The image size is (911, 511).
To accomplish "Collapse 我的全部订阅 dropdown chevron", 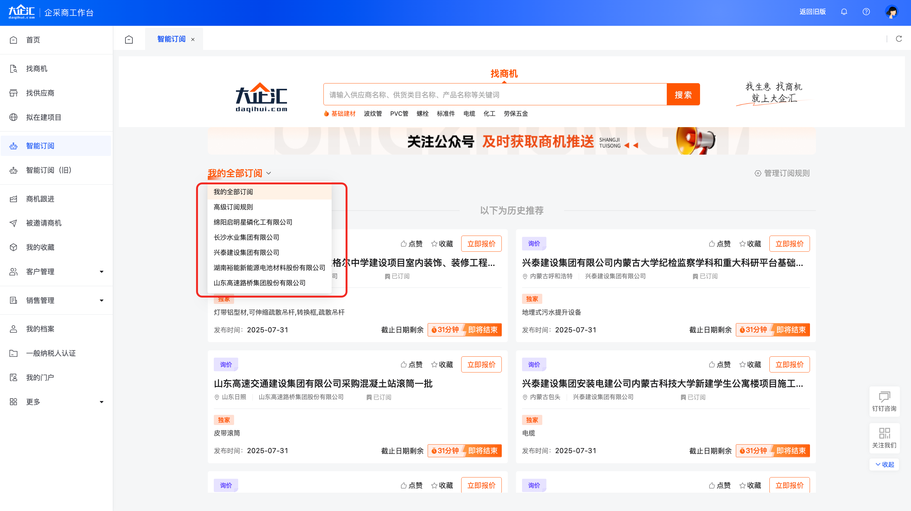I will 268,173.
